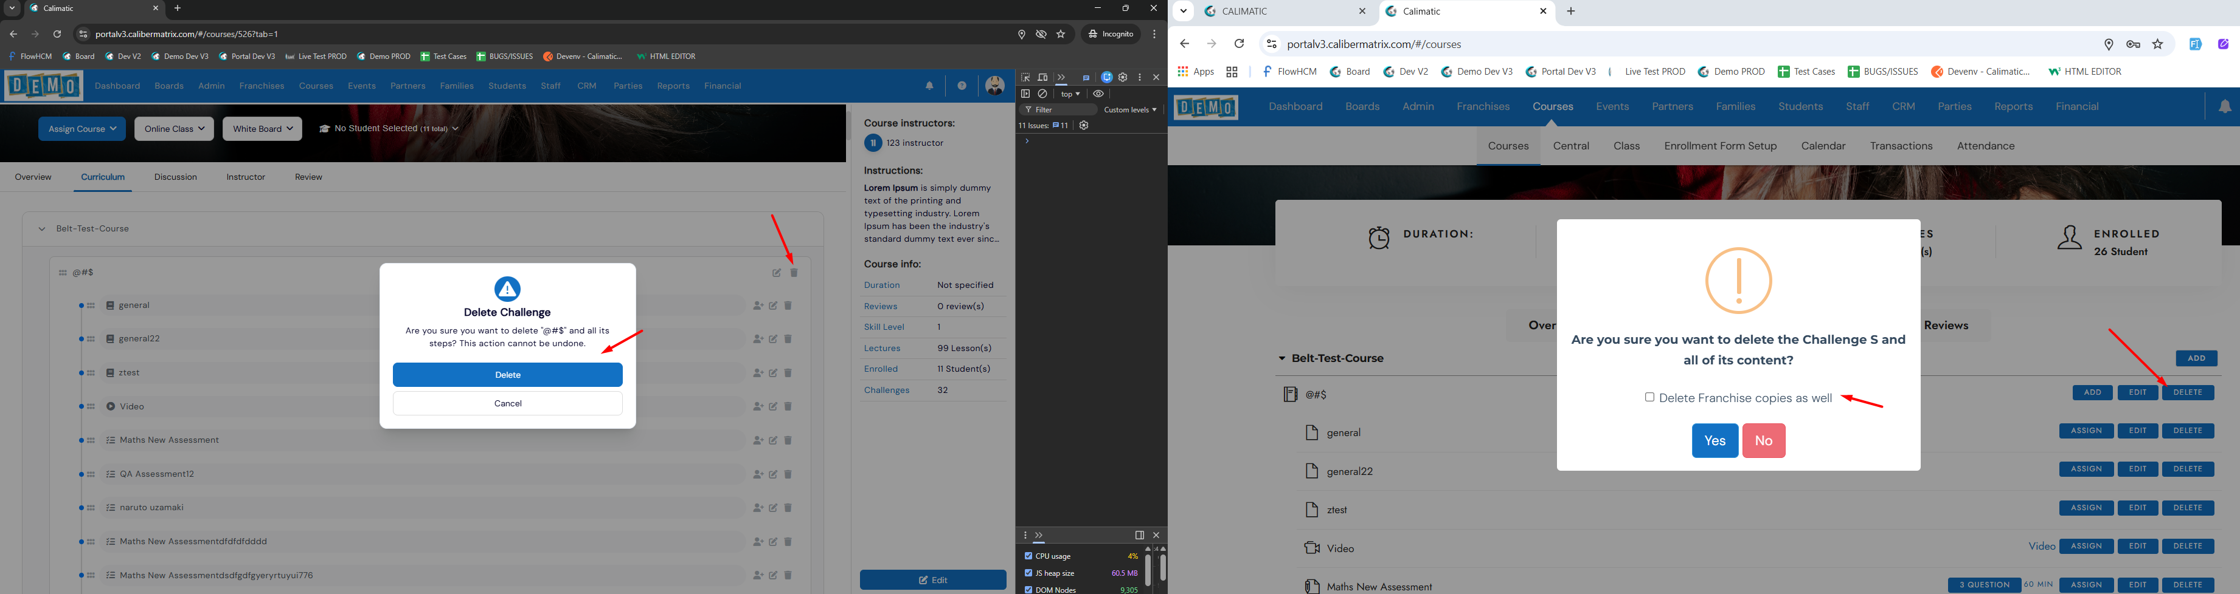This screenshot has width=2240, height=594.
Task: Click No in right window confirmation
Action: point(1764,441)
